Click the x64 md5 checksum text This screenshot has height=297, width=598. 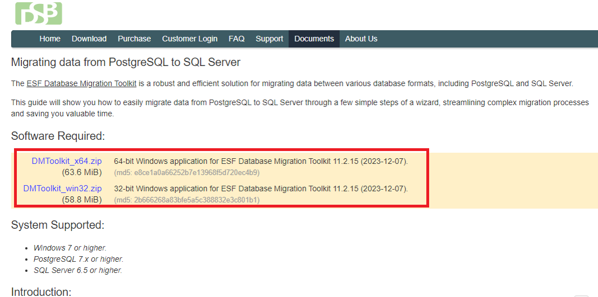coord(187,173)
